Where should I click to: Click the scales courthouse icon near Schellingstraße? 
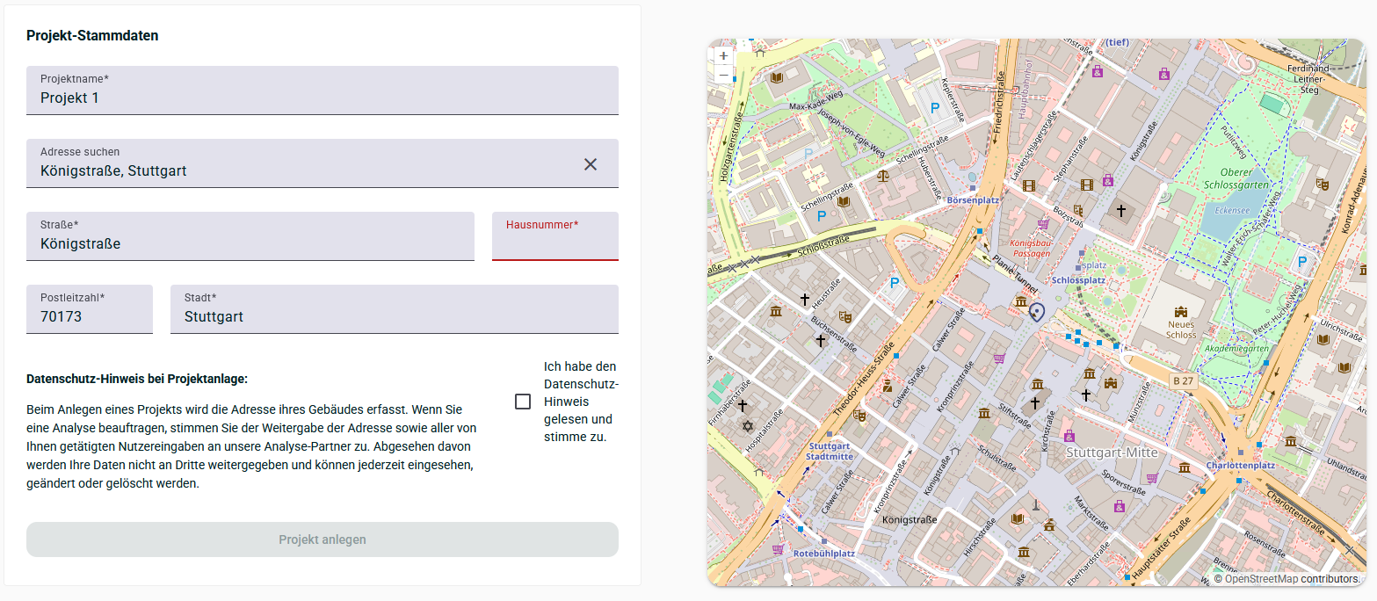tap(882, 175)
